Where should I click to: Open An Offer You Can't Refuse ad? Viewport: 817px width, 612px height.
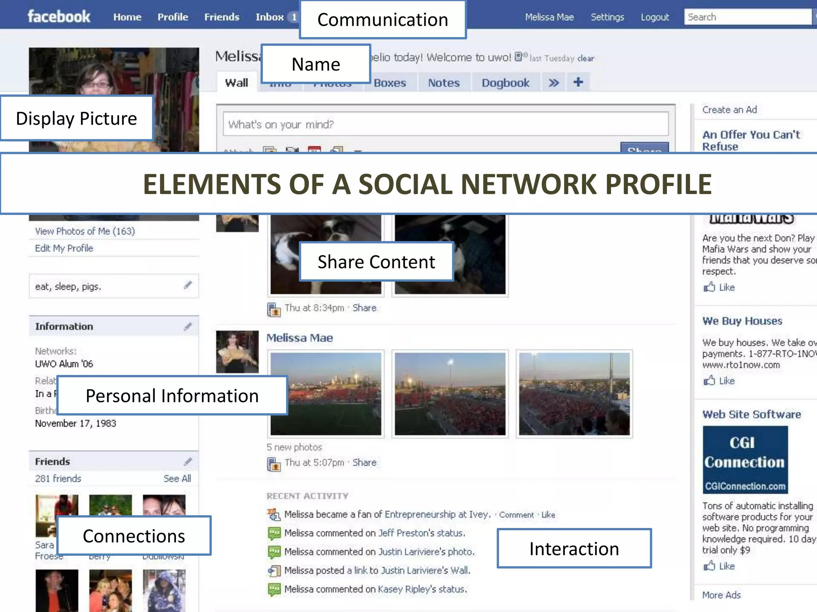pyautogui.click(x=751, y=140)
